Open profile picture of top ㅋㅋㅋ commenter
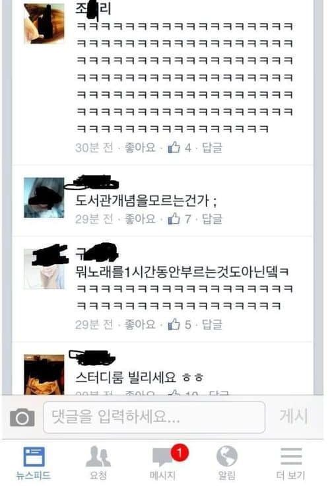The height and width of the screenshot is (486, 330). pos(44,24)
